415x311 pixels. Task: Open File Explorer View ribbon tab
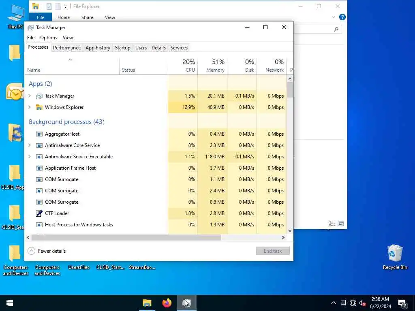coord(110,17)
